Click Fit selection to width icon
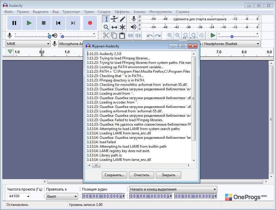The height and width of the screenshot is (210, 276). pos(186,35)
